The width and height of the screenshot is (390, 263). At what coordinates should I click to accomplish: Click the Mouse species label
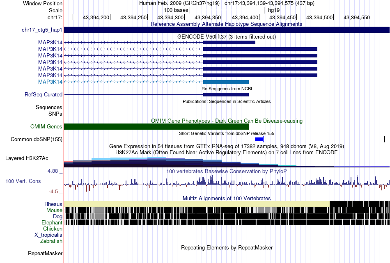[54, 210]
